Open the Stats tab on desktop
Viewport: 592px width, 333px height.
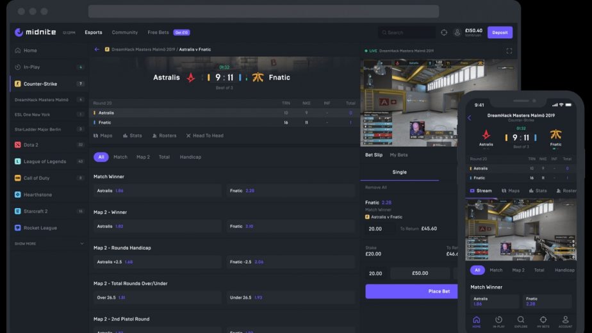(x=133, y=136)
